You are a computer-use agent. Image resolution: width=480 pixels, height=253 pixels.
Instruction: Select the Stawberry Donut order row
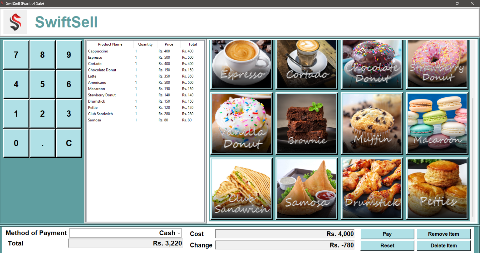(x=145, y=95)
